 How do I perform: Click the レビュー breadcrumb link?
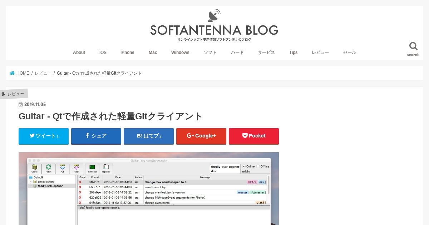(43, 73)
